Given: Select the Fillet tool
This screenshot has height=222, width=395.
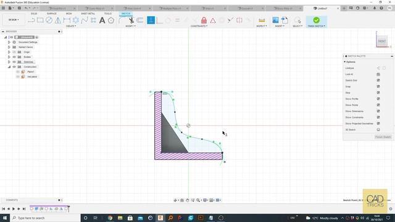Looking at the screenshot, I should [x=122, y=20].
